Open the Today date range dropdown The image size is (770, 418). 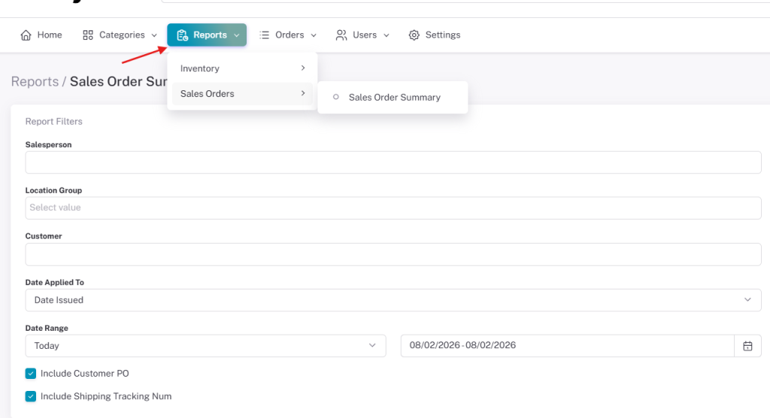click(x=205, y=346)
